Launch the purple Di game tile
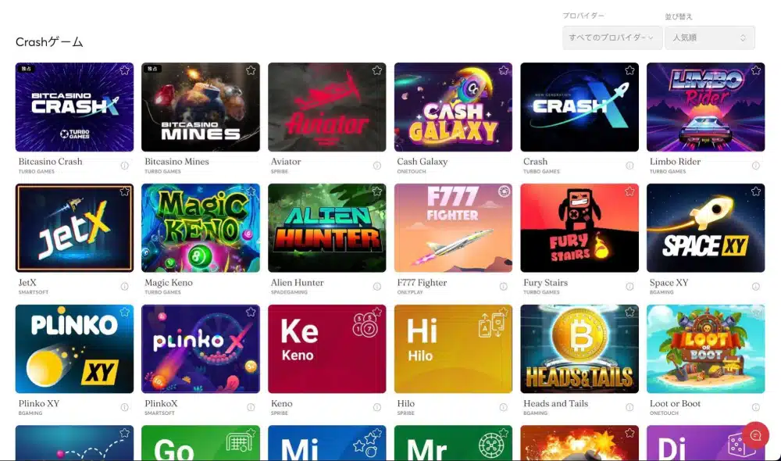This screenshot has height=461, width=781. [705, 443]
